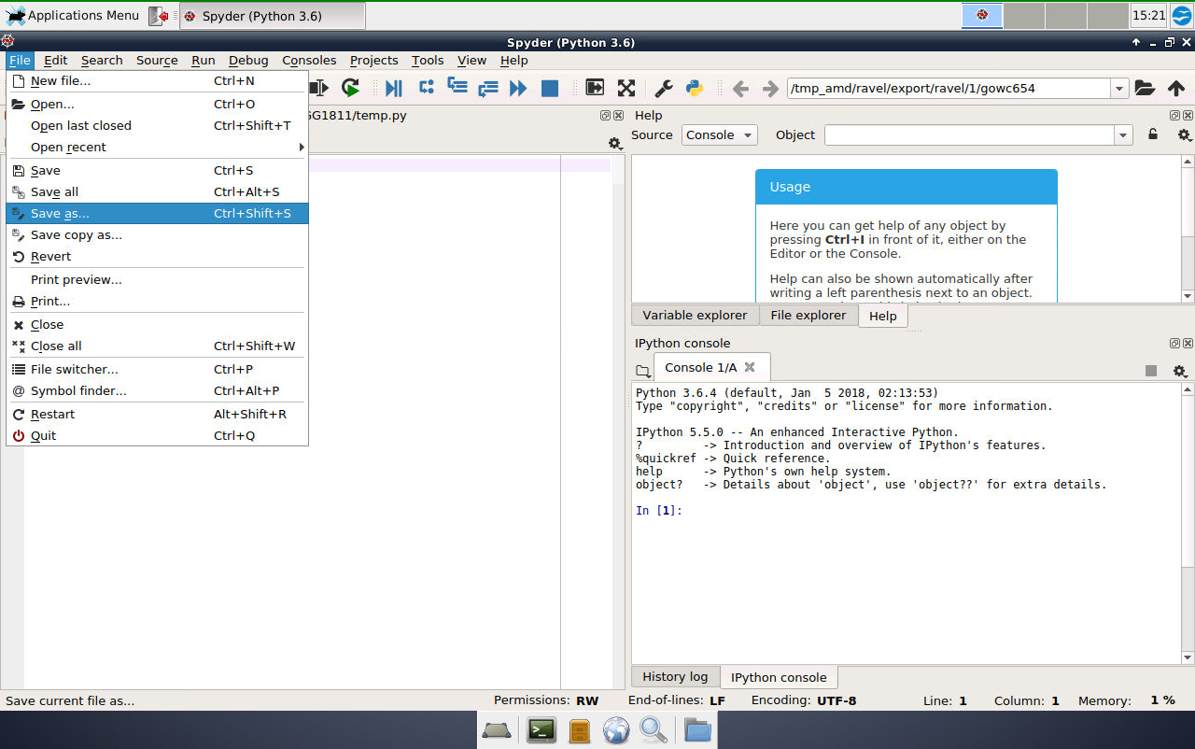This screenshot has height=749, width=1195.
Task: Undock the Help pane
Action: [x=1174, y=115]
